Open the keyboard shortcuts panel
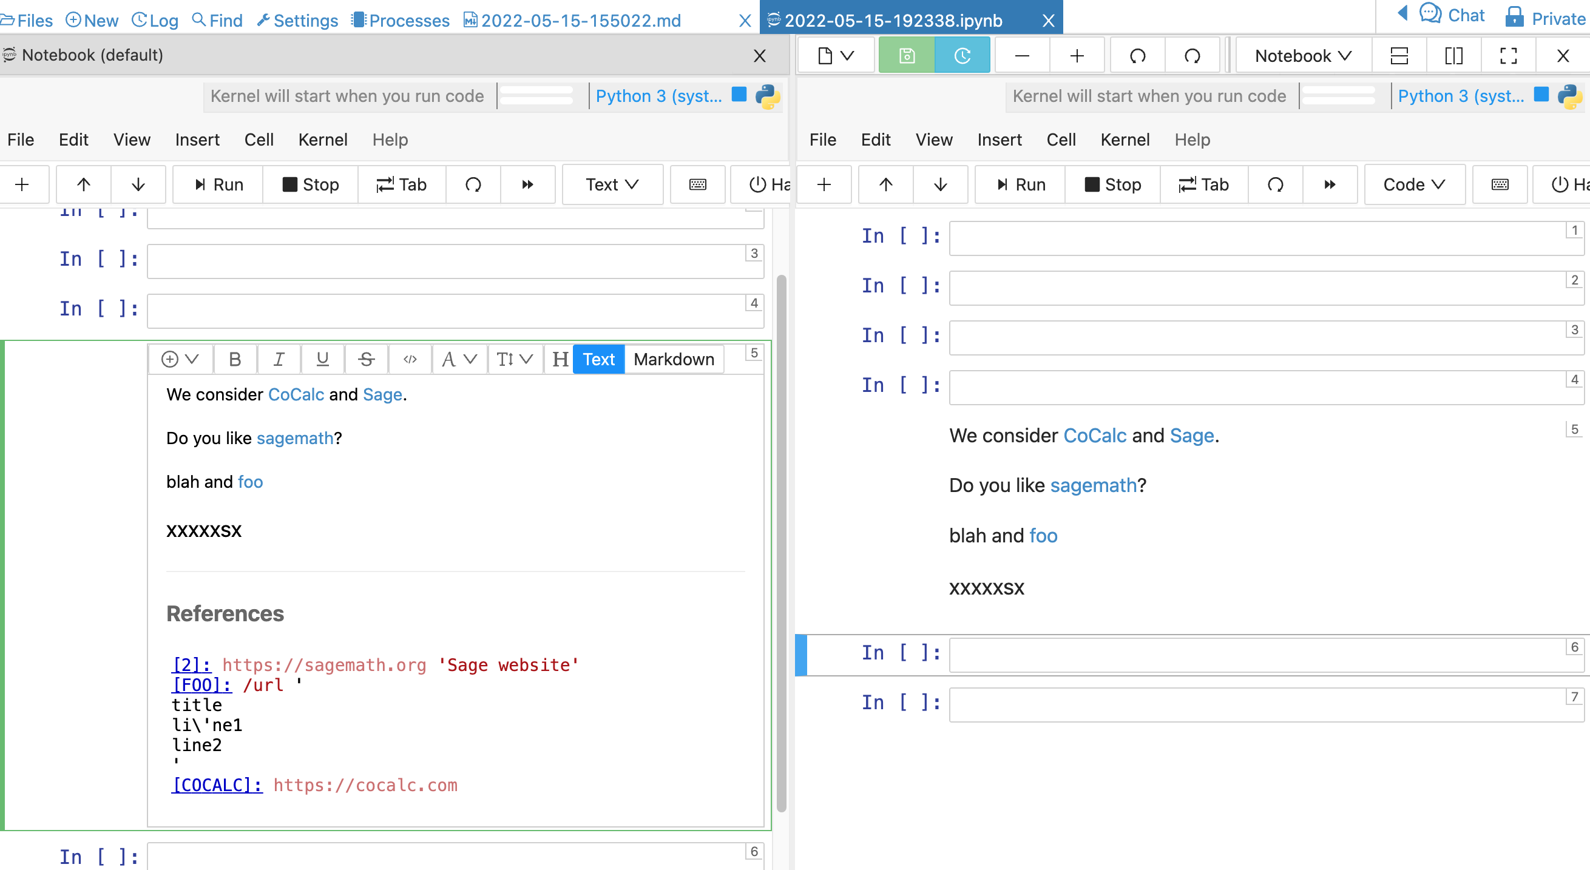The height and width of the screenshot is (870, 1590). point(697,184)
